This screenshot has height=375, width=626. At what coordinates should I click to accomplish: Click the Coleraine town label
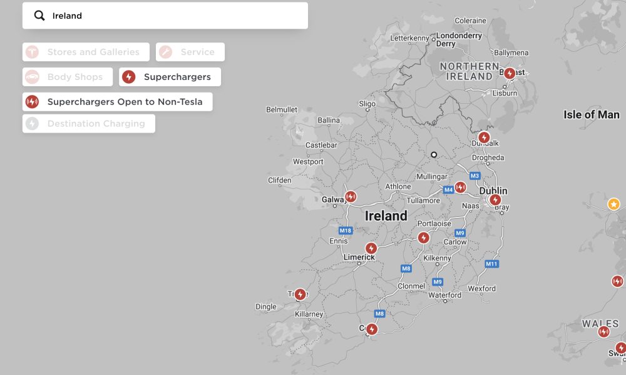(470, 21)
